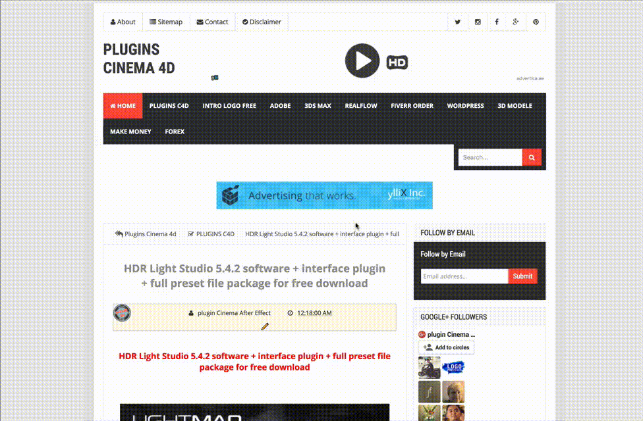Click the advertica.ae ad label
The image size is (643, 421).
530,78
